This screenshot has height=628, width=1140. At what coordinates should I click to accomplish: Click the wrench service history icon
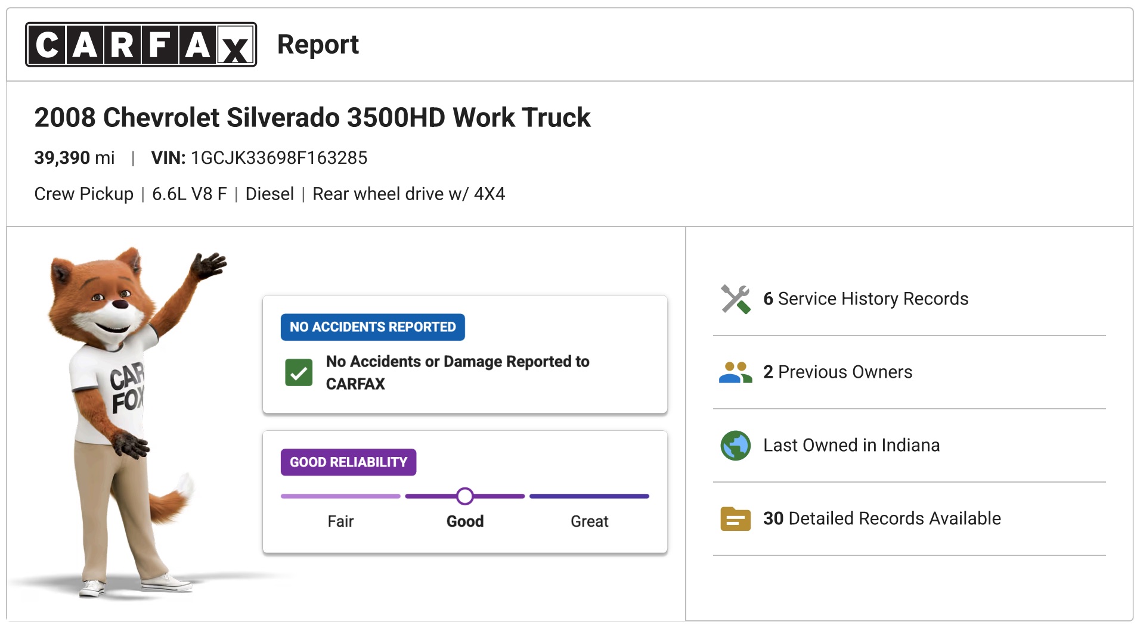point(735,299)
